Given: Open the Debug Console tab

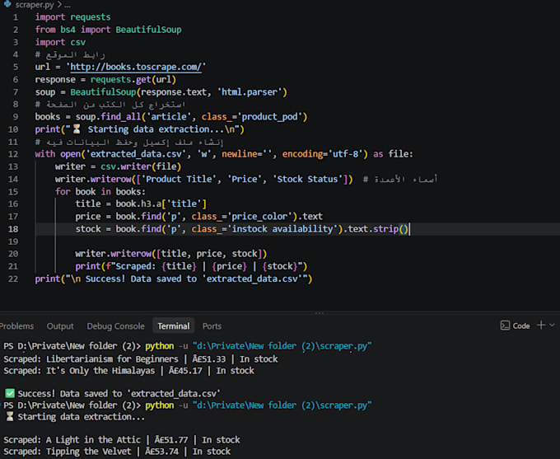Looking at the screenshot, I should [116, 326].
